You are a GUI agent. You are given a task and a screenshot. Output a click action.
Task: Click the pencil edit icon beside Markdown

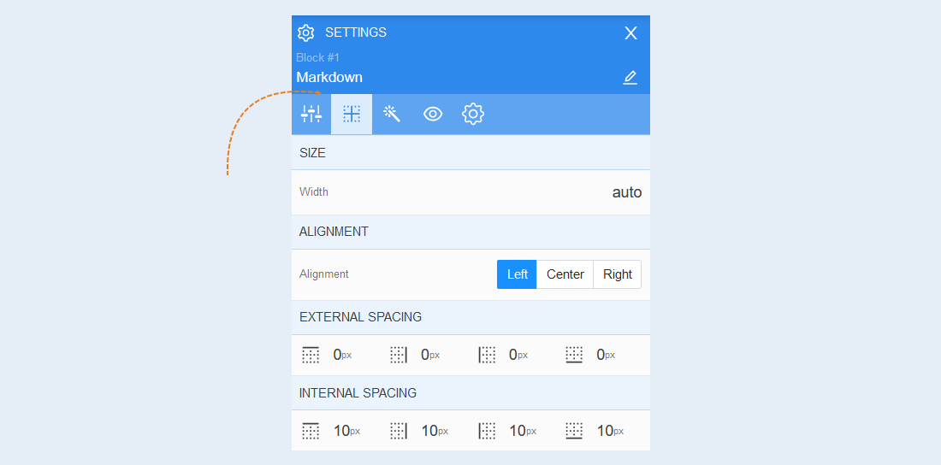(x=630, y=78)
